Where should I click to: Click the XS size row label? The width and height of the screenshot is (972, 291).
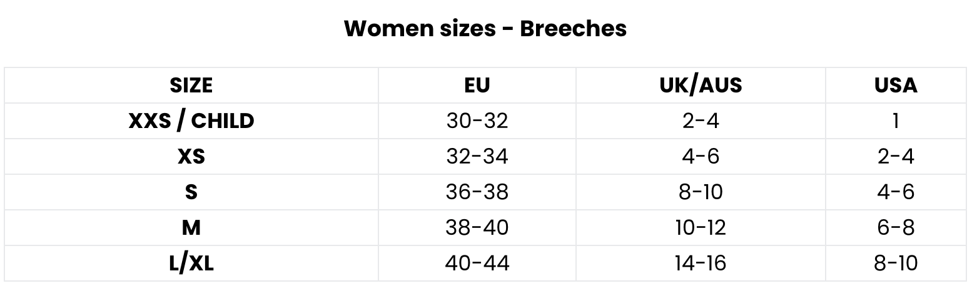pyautogui.click(x=191, y=156)
